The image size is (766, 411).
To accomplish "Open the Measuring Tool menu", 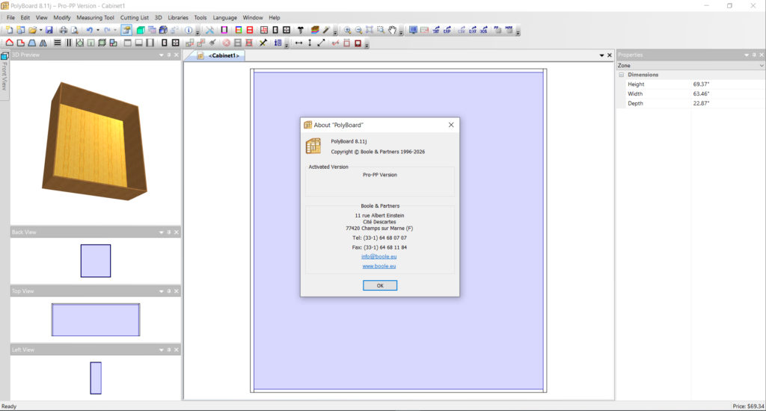I will click(x=95, y=18).
